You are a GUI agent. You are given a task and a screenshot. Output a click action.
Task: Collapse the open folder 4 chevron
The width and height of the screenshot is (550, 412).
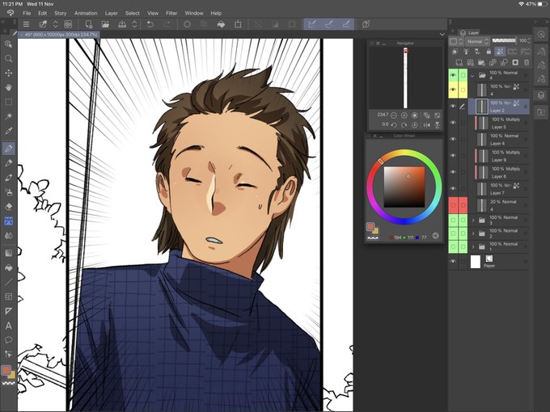pos(472,75)
